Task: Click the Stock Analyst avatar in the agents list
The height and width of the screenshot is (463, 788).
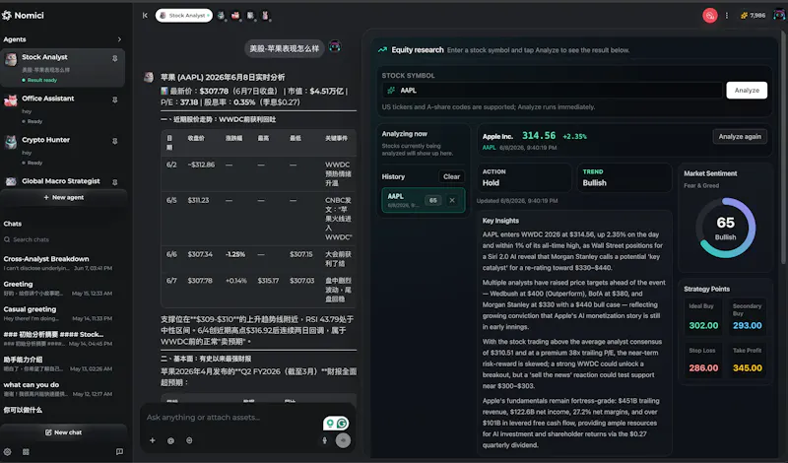Action: [11, 59]
